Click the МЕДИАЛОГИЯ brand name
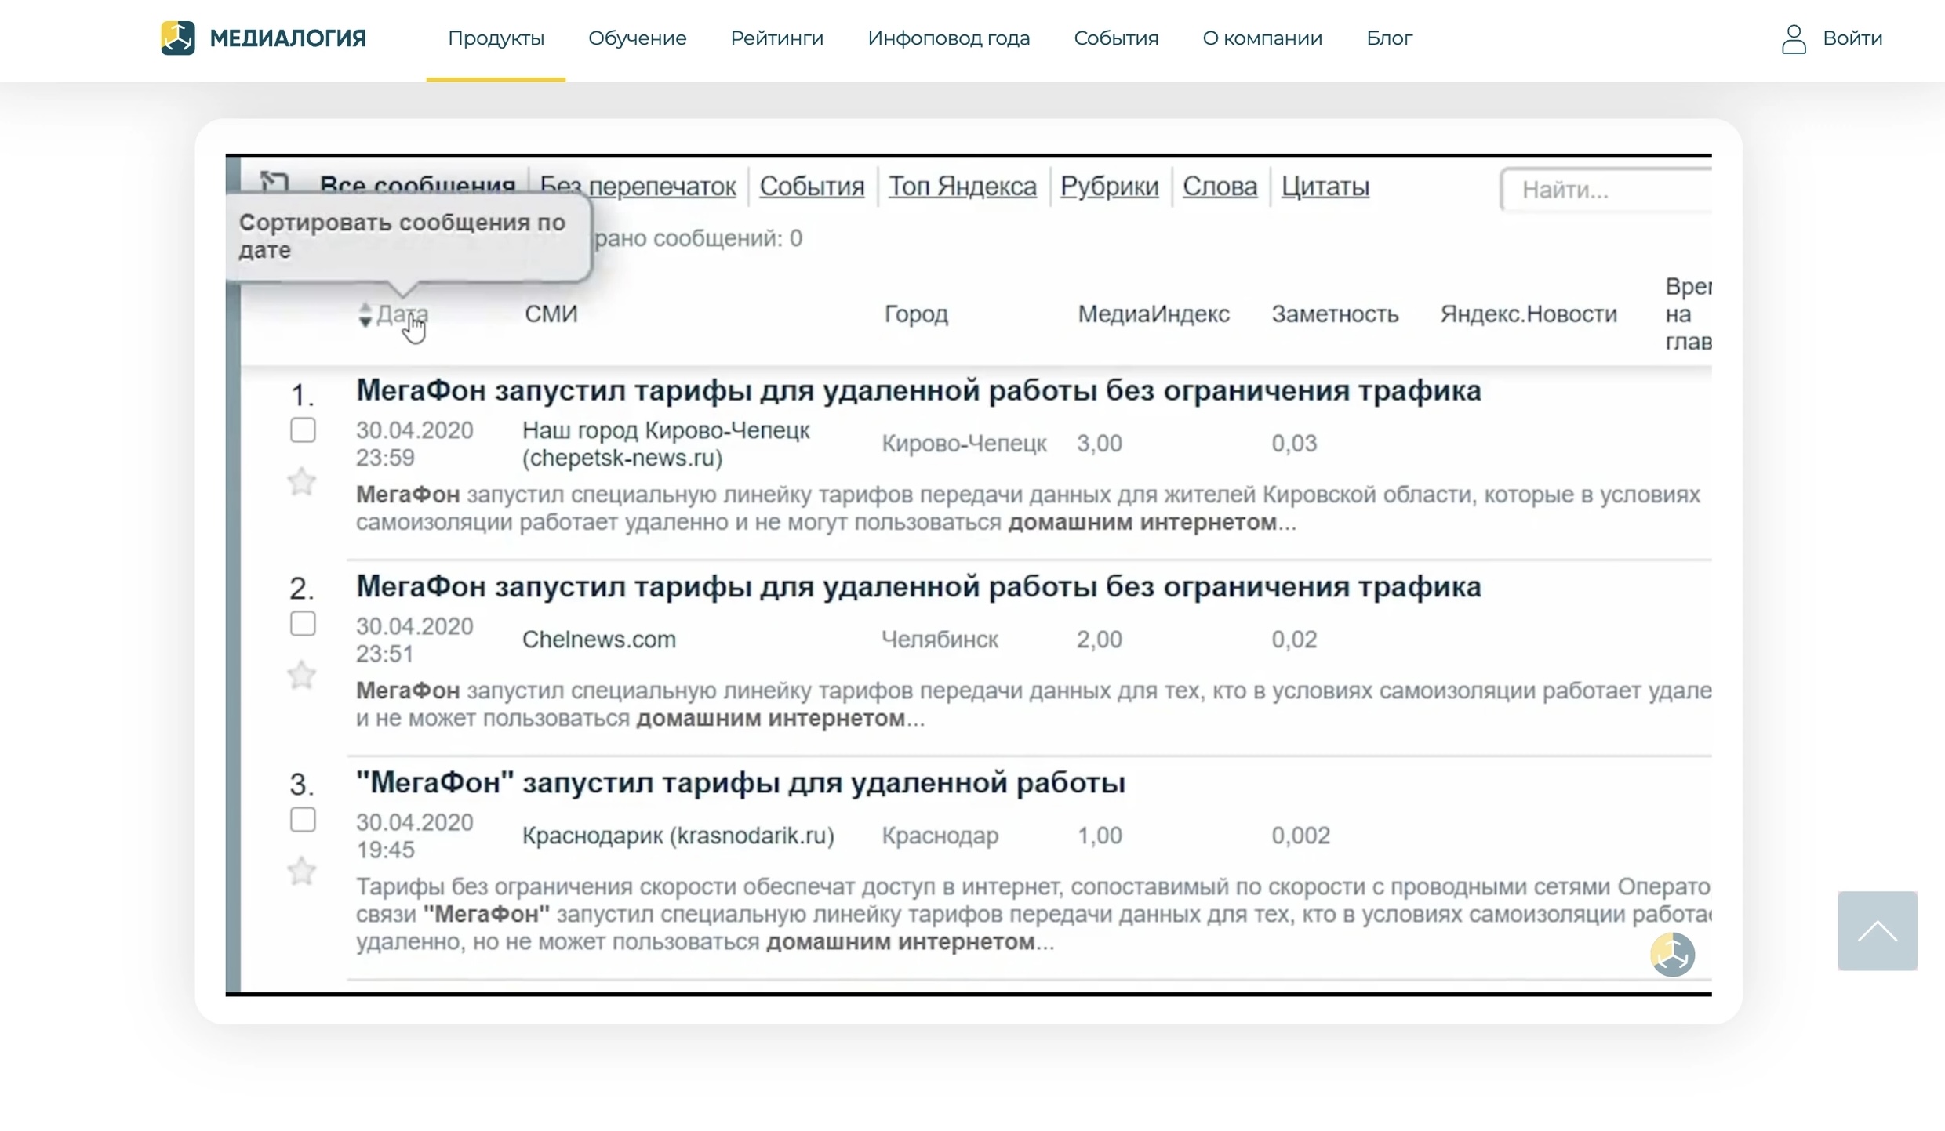 [288, 38]
